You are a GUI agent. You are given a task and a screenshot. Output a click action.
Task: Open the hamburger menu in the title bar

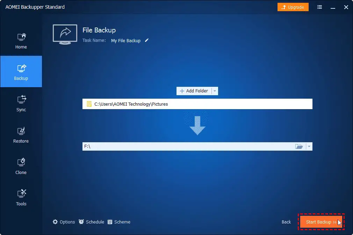pyautogui.click(x=319, y=7)
